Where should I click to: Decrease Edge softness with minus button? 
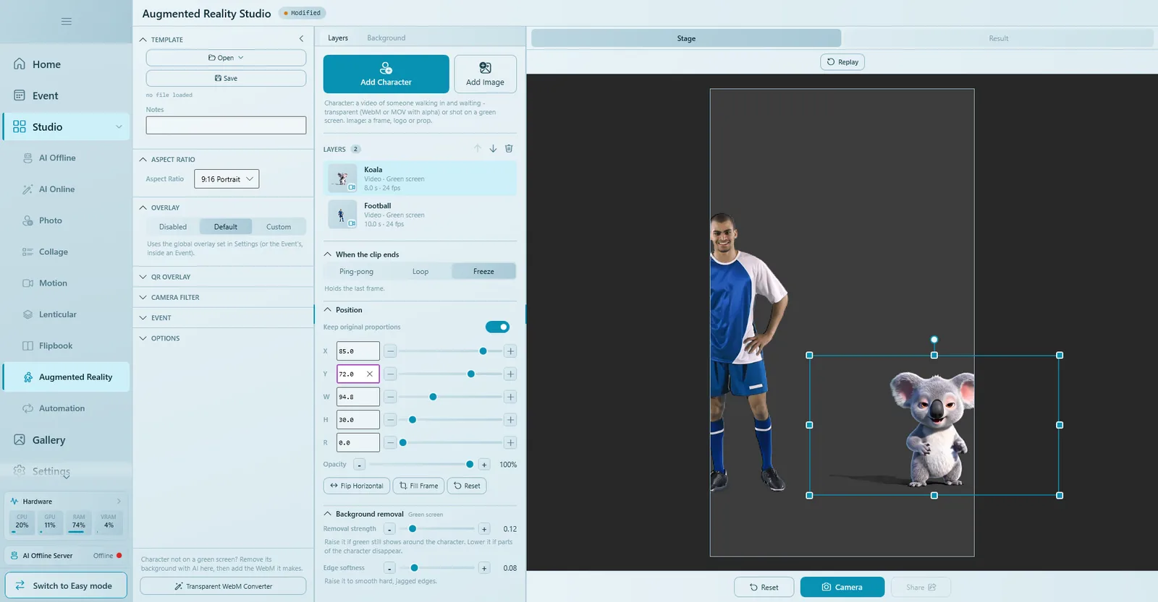tap(389, 568)
